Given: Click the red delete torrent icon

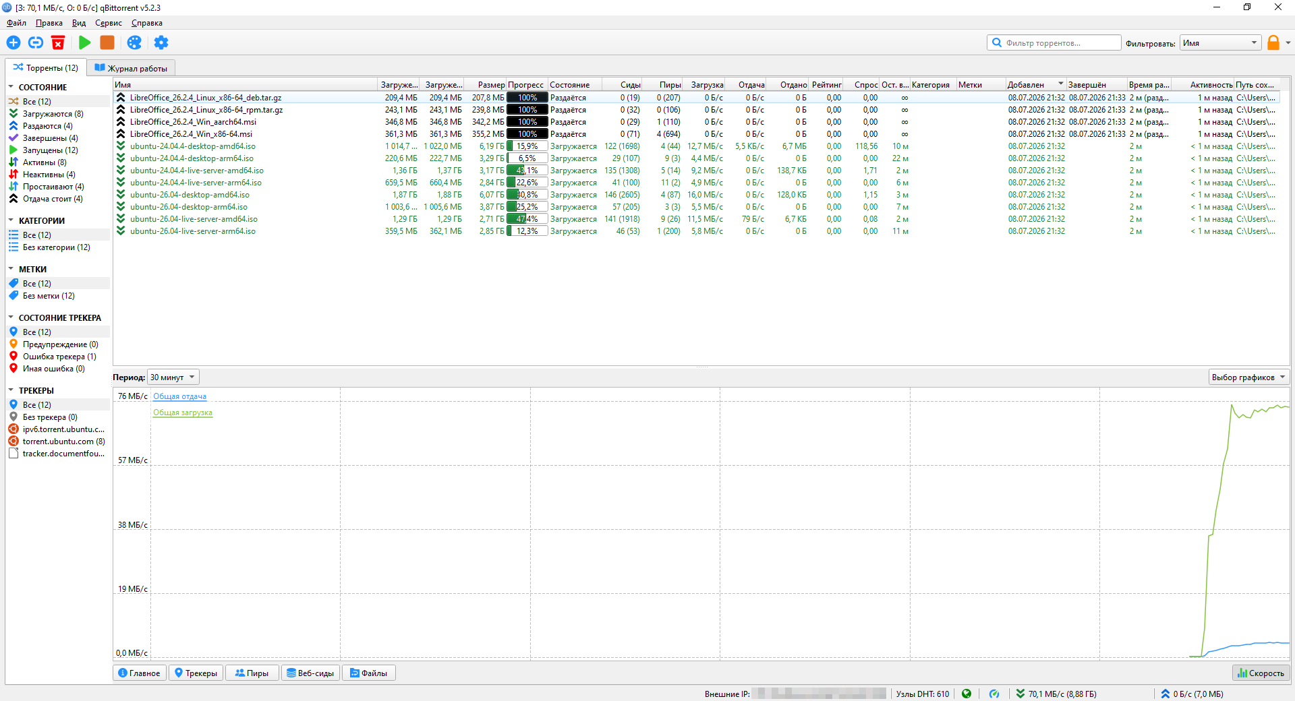Looking at the screenshot, I should tap(58, 42).
